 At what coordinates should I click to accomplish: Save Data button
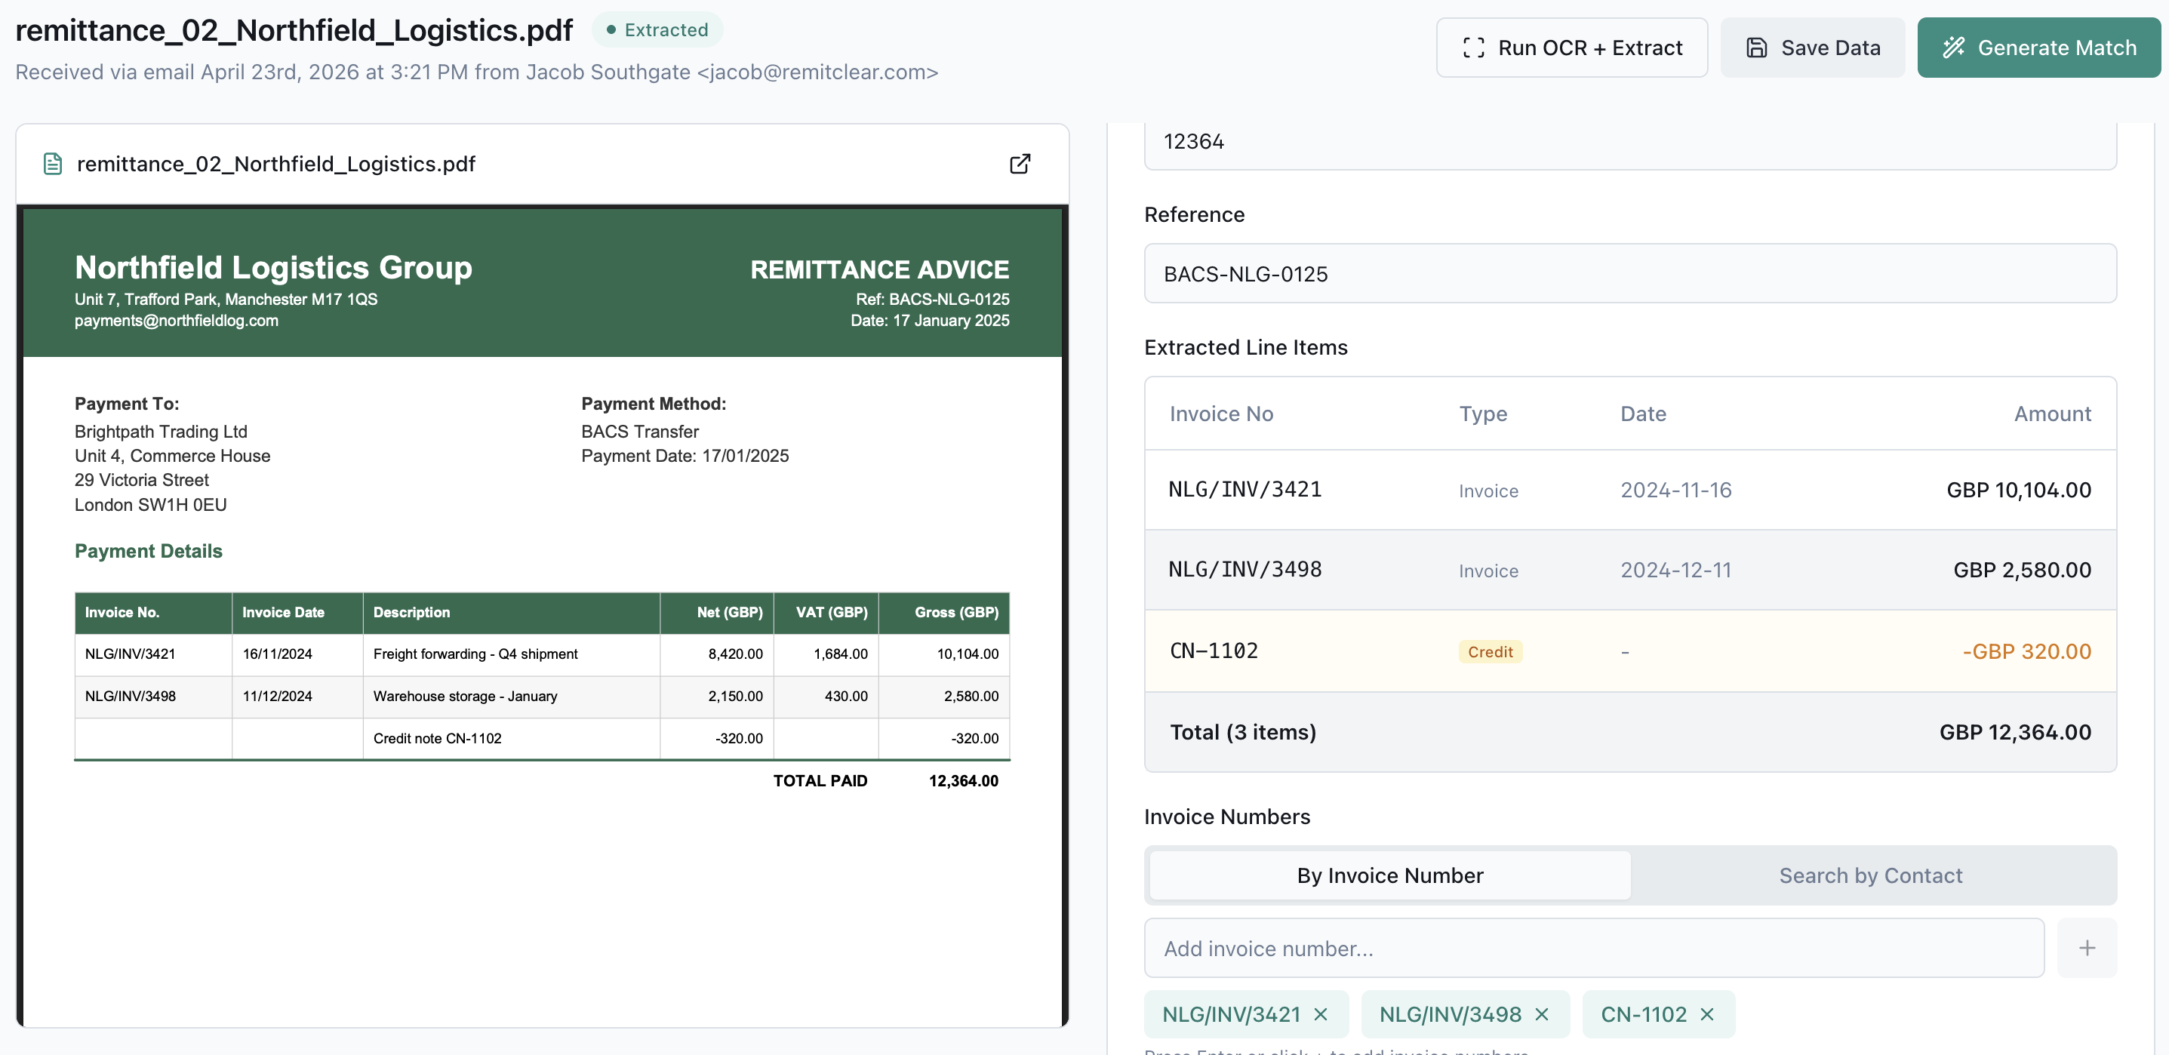click(x=1812, y=47)
